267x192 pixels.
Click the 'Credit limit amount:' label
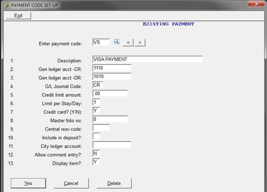click(62, 95)
